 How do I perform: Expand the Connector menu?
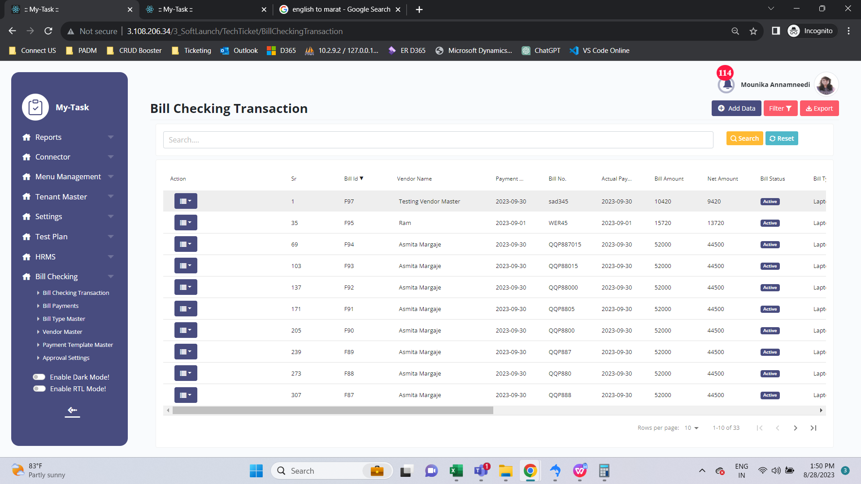pos(68,157)
